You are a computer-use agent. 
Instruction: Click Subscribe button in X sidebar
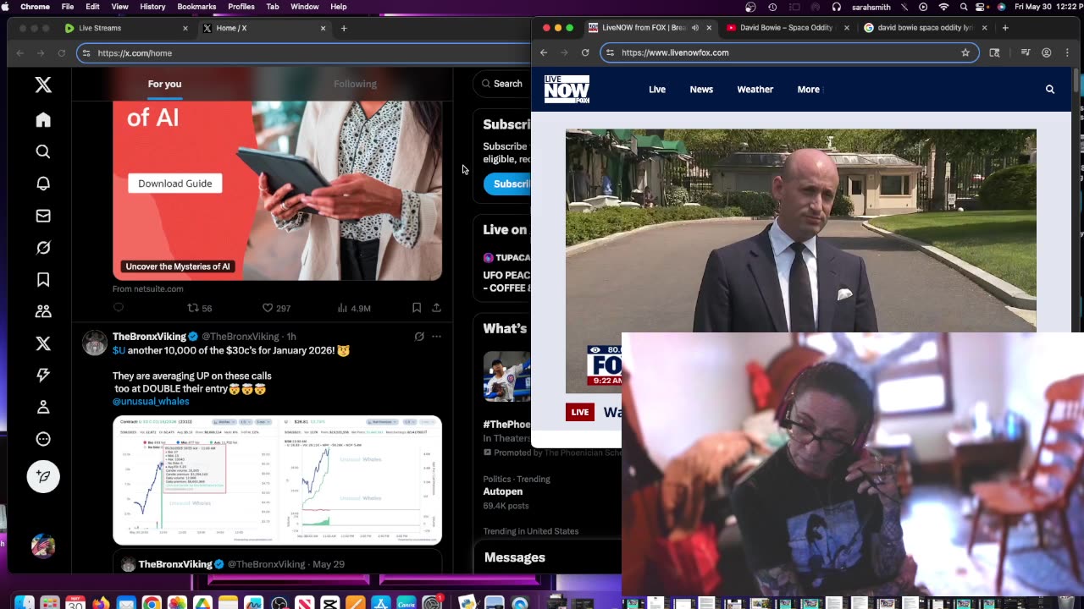(508, 184)
